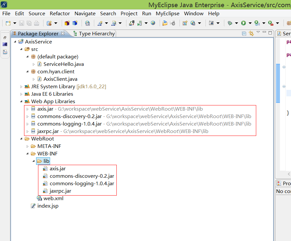291x241 pixels.
Task: Click the run server icon
Action: click(x=140, y=23)
